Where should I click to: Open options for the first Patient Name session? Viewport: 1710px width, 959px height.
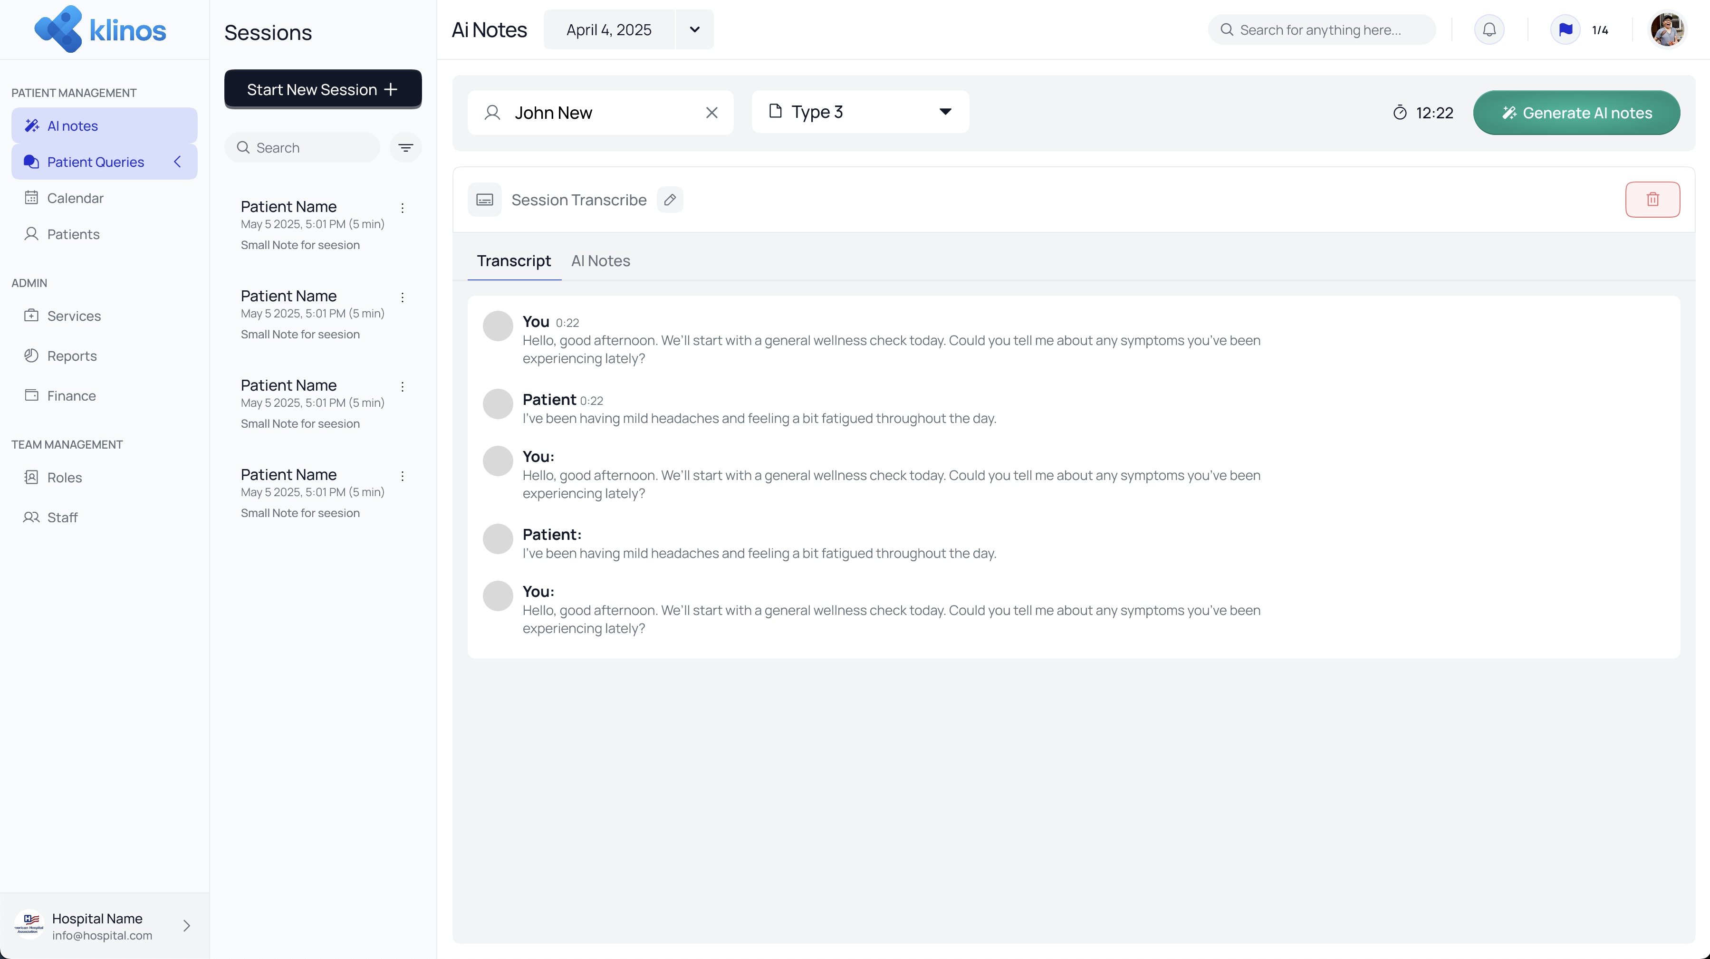pos(402,208)
